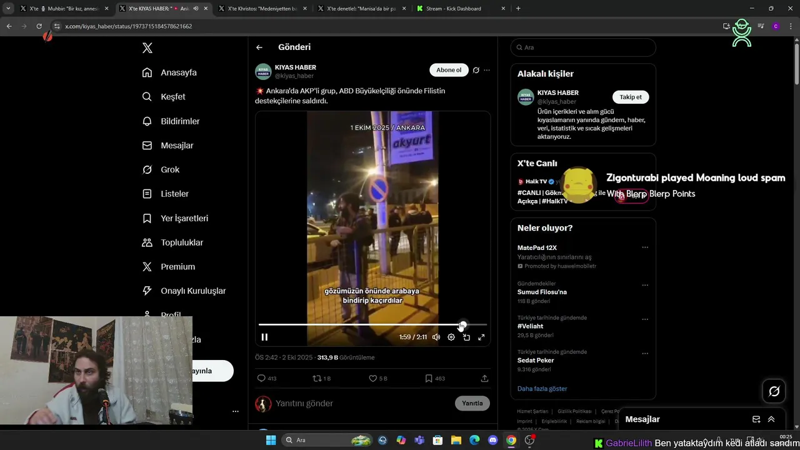Open Discord from the taskbar
The width and height of the screenshot is (800, 450).
pyautogui.click(x=492, y=440)
